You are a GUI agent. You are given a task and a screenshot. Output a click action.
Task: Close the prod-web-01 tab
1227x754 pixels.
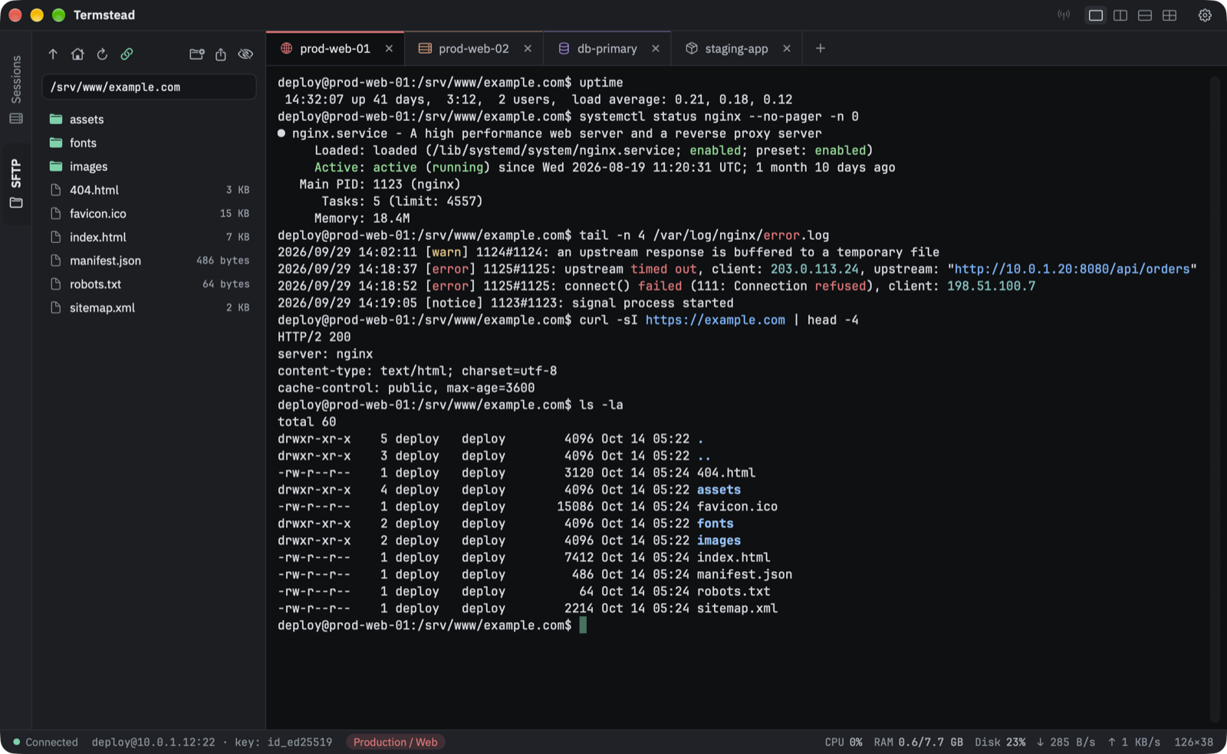pos(389,48)
